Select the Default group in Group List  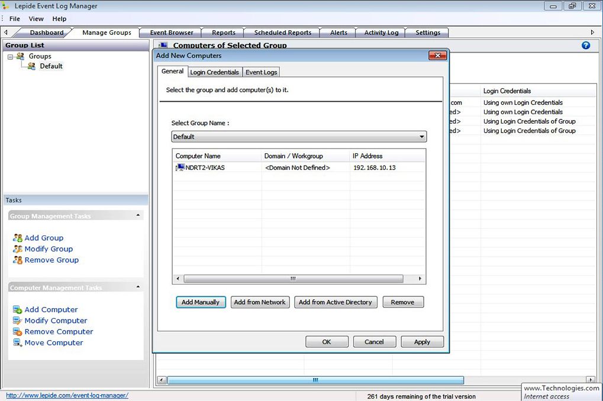click(51, 66)
